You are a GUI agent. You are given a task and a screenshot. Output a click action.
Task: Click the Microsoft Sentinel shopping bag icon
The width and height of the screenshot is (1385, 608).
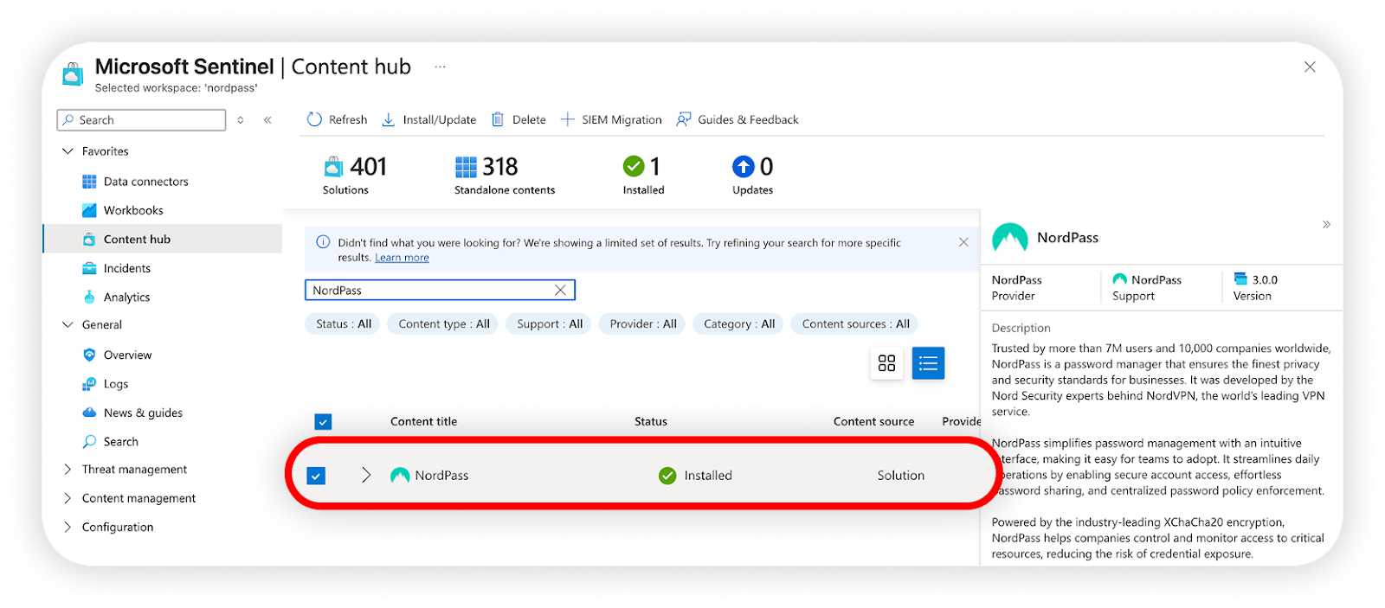tap(73, 74)
